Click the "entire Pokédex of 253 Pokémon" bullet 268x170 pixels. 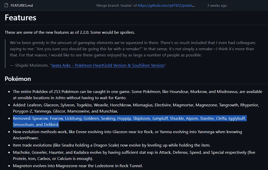tap(138, 95)
